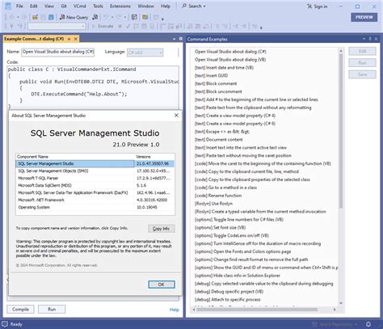Select Microsoft .NET Framework component row
Viewport: 383px width, 329px height.
[95, 200]
